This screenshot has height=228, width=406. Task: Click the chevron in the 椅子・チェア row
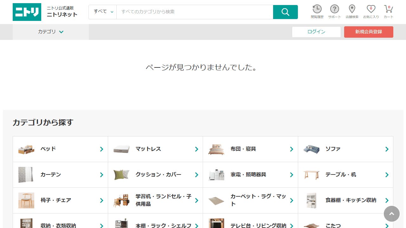click(101, 200)
